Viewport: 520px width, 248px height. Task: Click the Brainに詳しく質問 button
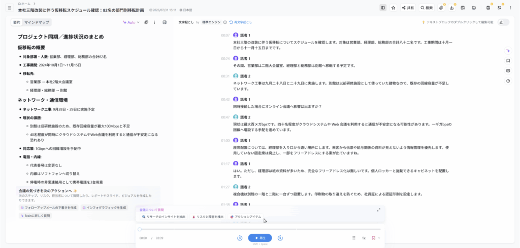[36, 216]
